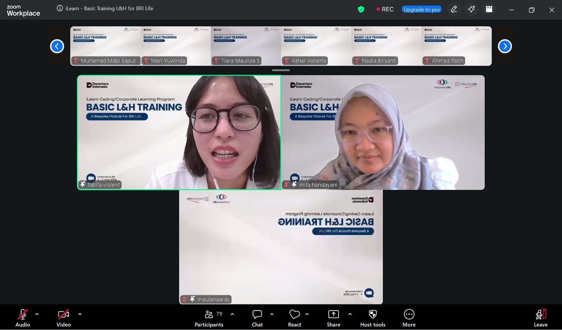The height and width of the screenshot is (330, 562).
Task: Open meeting information icon beside title
Action: [x=60, y=8]
